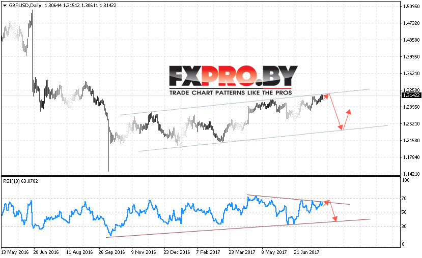This screenshot has width=422, height=258.
Task: Click the 23 Mar 2017 date label
Action: (242, 252)
